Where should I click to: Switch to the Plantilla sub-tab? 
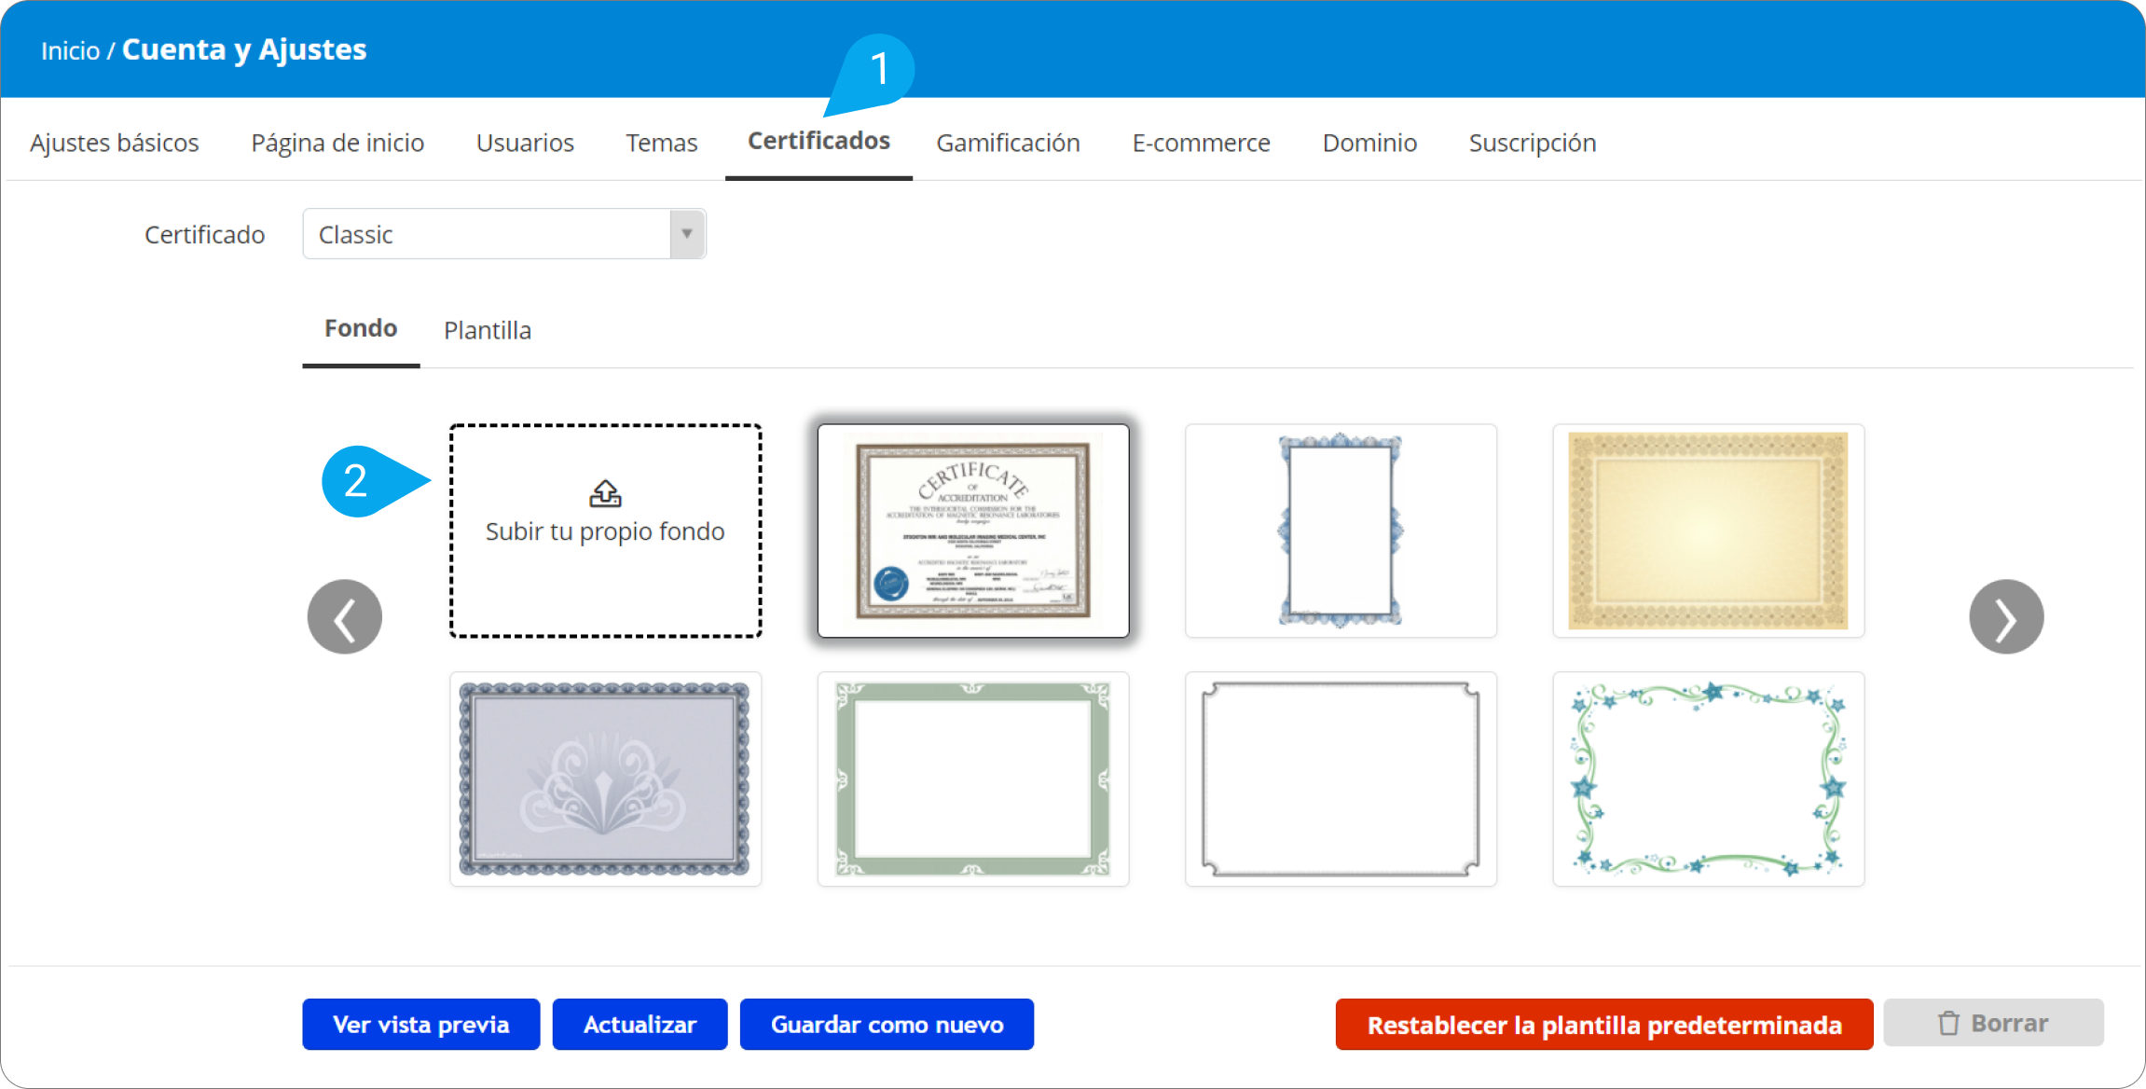click(488, 330)
